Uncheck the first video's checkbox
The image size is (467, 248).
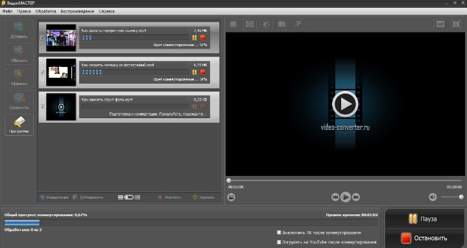point(42,38)
